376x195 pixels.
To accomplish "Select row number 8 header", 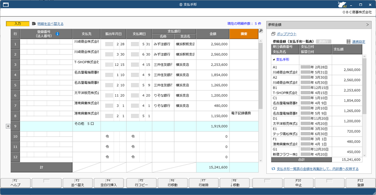I will 15,116.
